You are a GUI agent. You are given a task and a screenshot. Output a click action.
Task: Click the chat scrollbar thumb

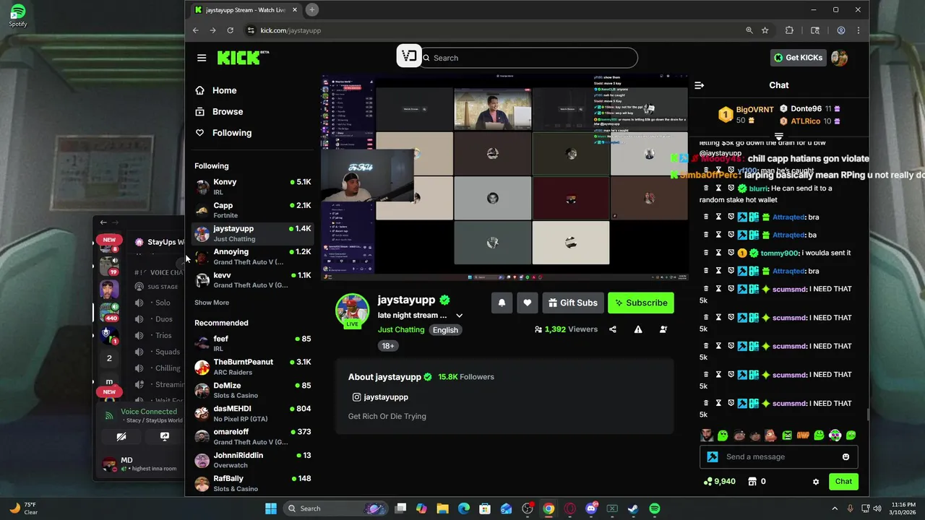868,416
